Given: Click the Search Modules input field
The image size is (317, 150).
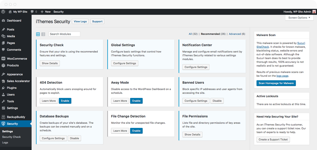Looking at the screenshot, I should point(64,34).
